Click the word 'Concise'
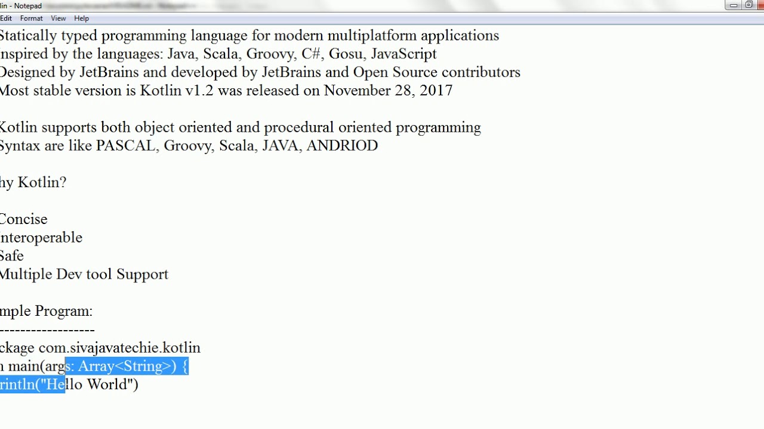764x429 pixels. (23, 219)
